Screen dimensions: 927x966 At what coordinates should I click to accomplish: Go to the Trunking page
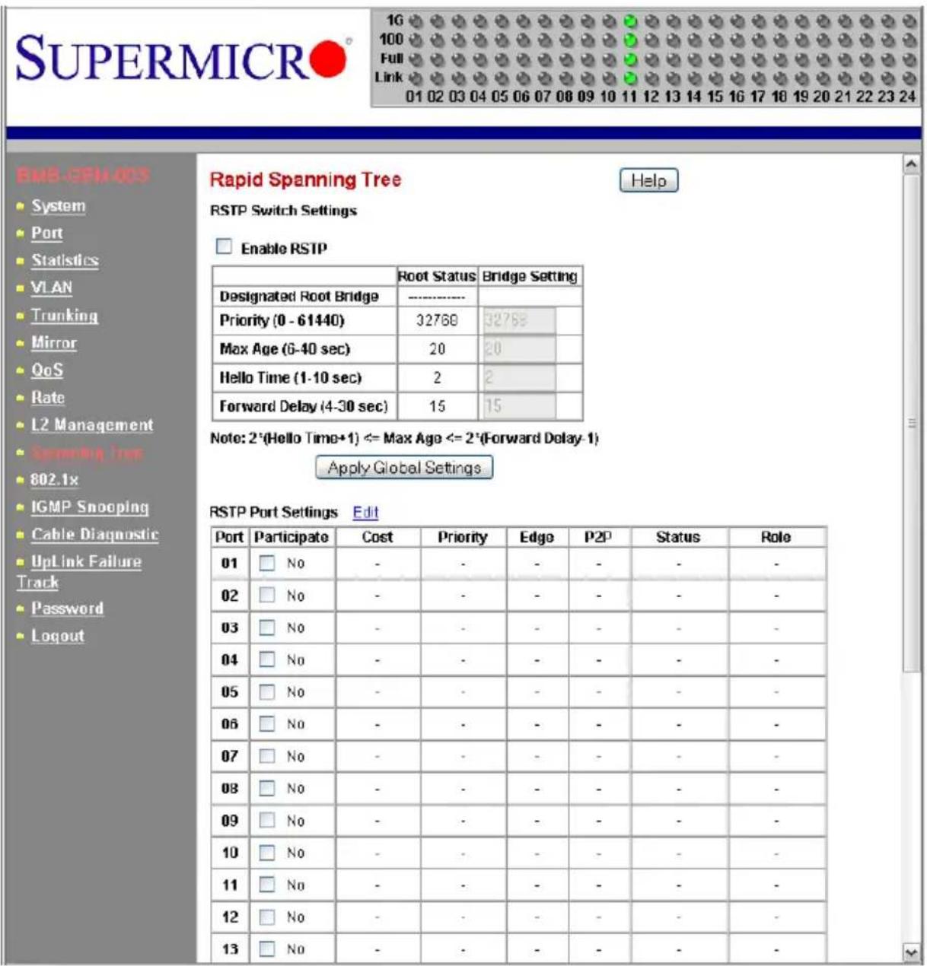(65, 316)
